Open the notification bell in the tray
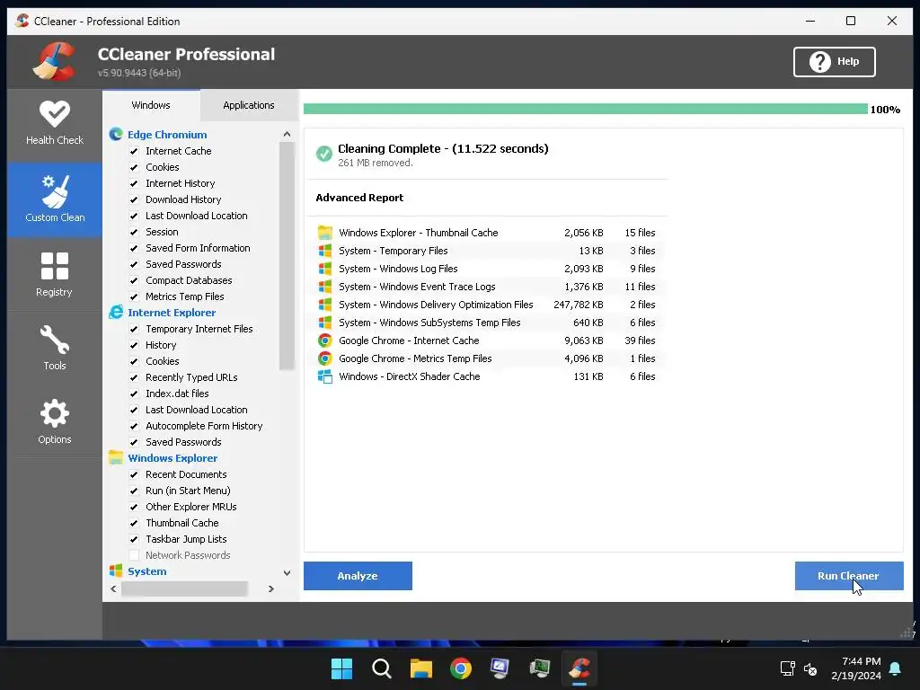920x690 pixels. (x=896, y=668)
